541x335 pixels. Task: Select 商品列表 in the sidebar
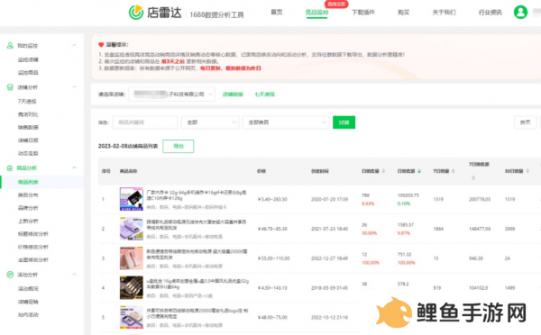coord(28,182)
